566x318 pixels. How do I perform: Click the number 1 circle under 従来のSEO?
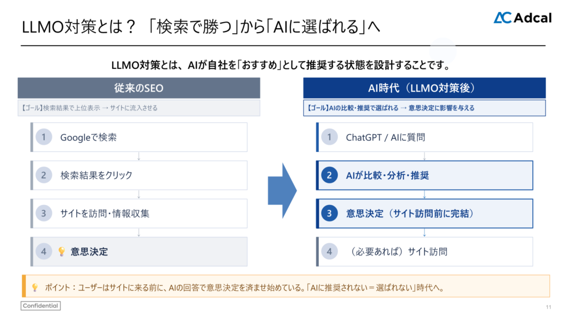point(44,137)
